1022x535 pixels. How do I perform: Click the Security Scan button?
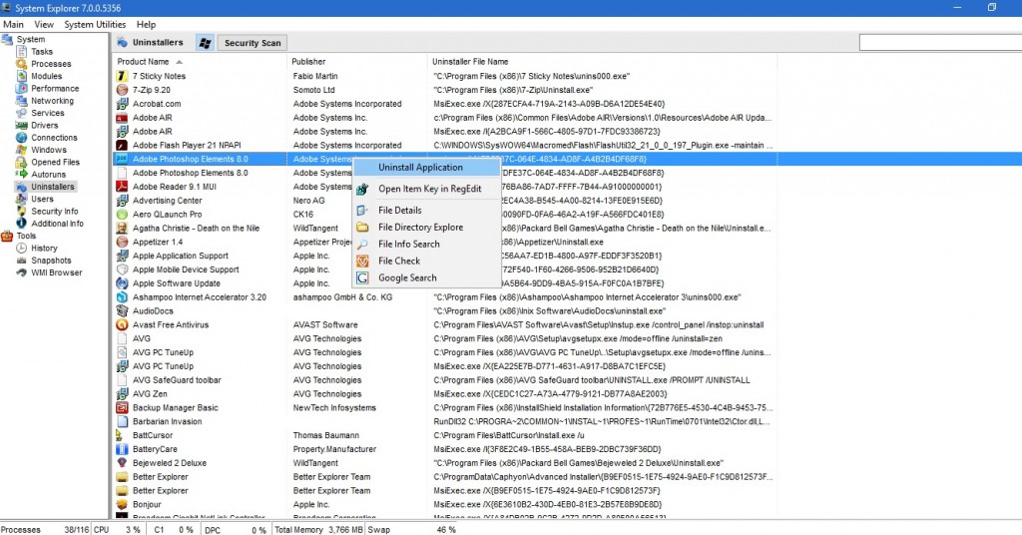coord(253,43)
